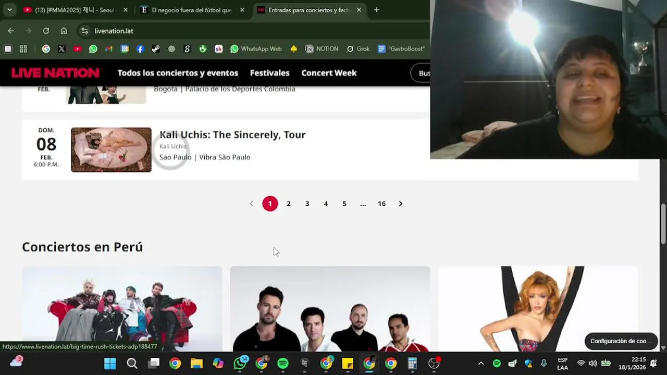Open the NOTION bookmark

pyautogui.click(x=322, y=49)
